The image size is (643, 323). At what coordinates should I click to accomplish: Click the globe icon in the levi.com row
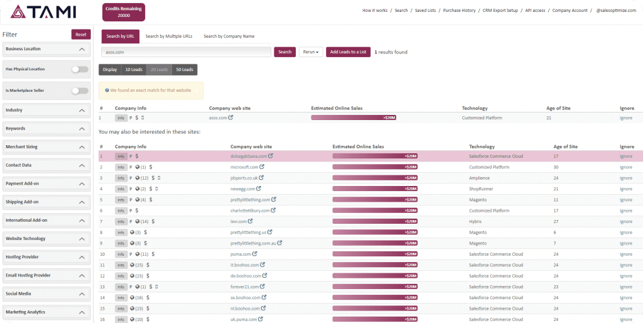tap(138, 221)
